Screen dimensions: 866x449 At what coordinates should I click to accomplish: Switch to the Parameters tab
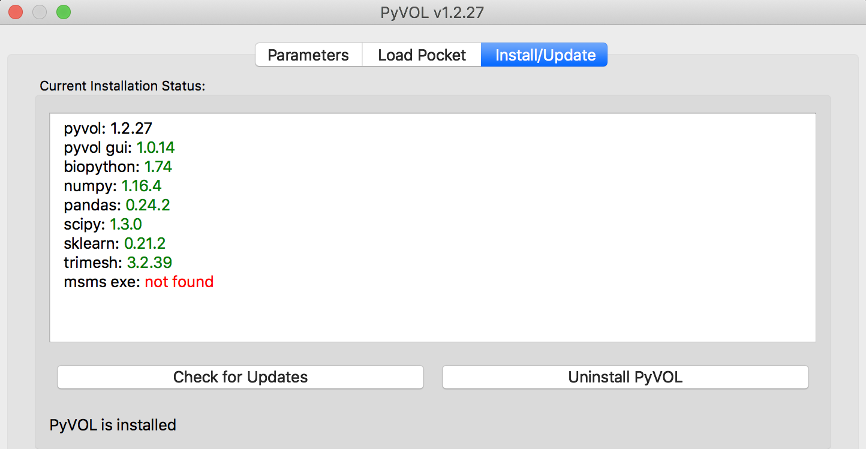(308, 55)
